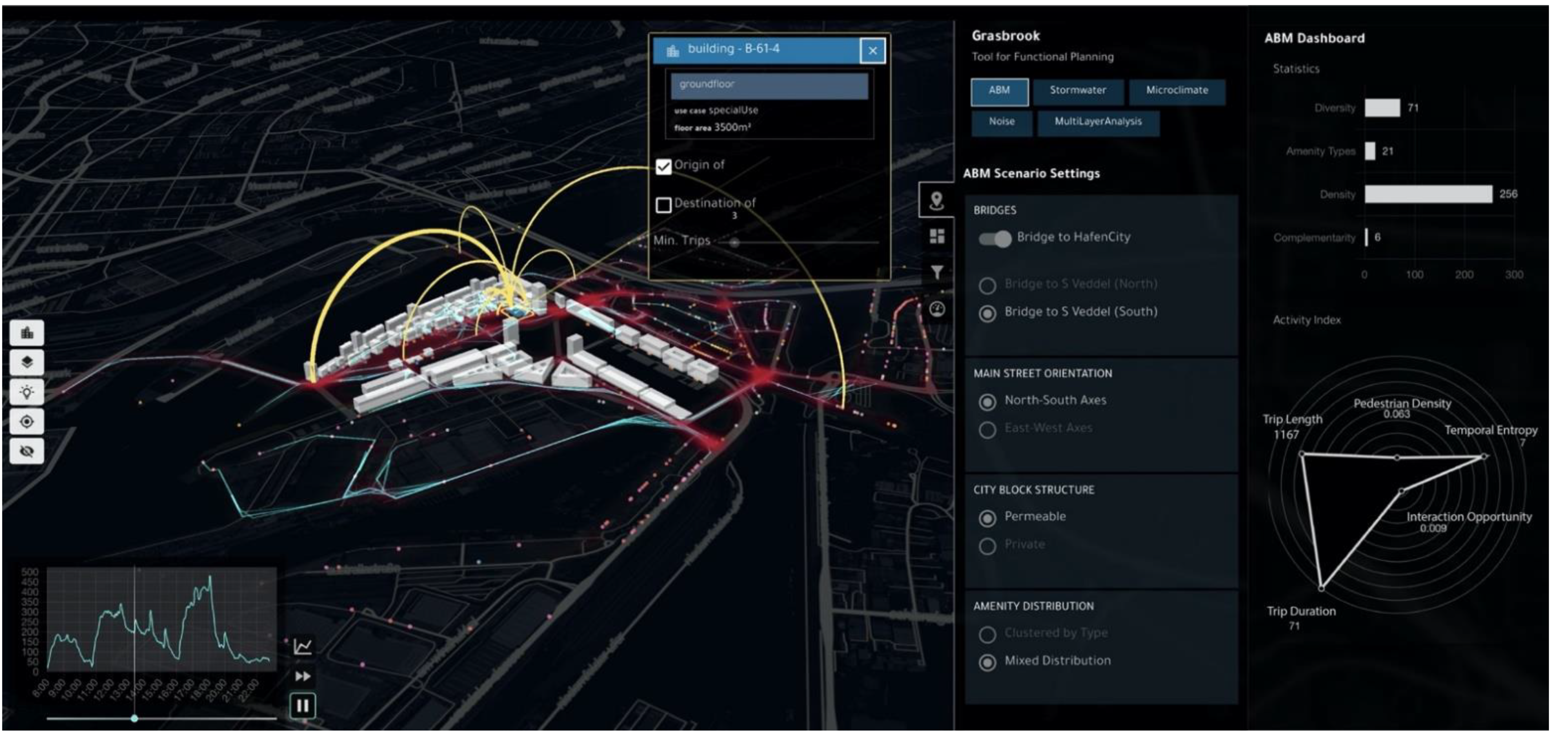
Task: Switch to the Stormwater tab
Action: pos(1077,91)
